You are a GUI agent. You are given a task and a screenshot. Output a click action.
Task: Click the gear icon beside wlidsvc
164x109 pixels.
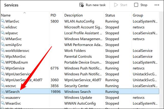click(3, 27)
